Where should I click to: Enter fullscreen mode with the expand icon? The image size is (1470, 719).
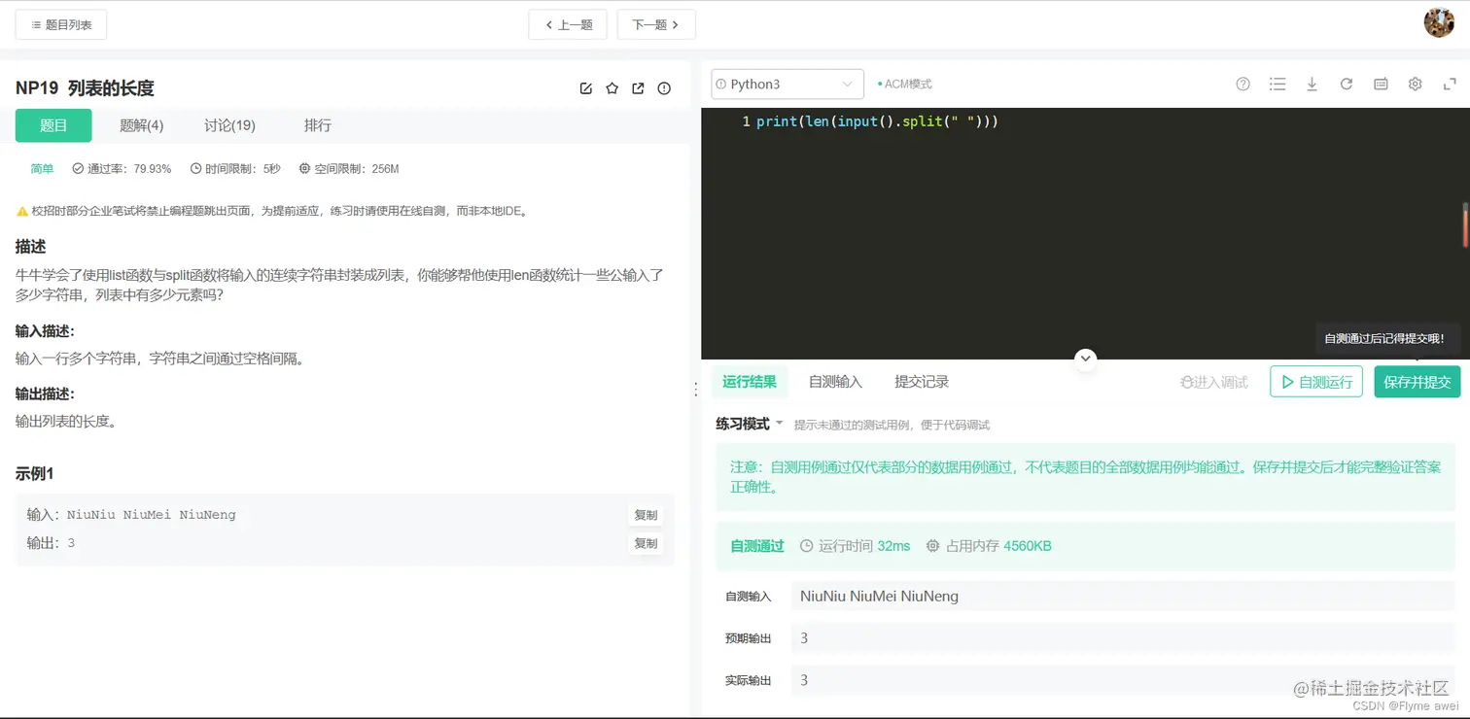(1449, 84)
